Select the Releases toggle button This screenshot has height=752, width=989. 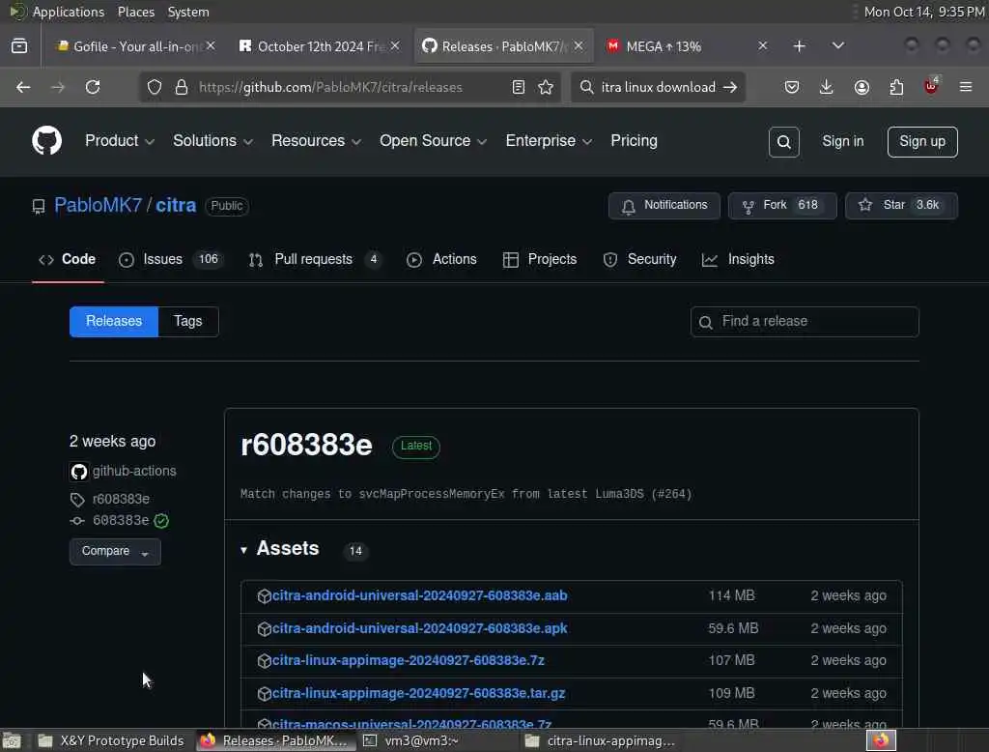click(114, 321)
